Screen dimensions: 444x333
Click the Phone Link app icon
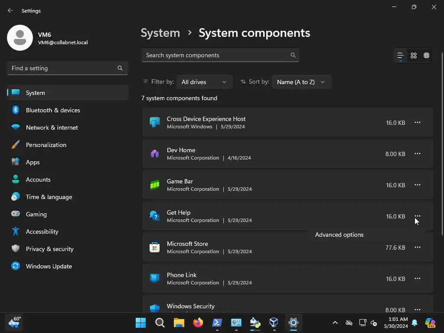coord(155,278)
